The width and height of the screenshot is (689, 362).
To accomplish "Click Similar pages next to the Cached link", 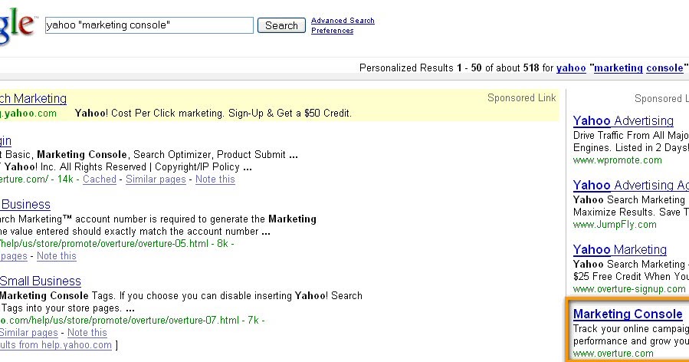I will click(x=156, y=179).
